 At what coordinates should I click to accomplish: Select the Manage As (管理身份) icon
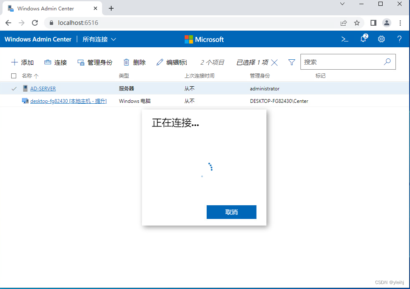81,62
